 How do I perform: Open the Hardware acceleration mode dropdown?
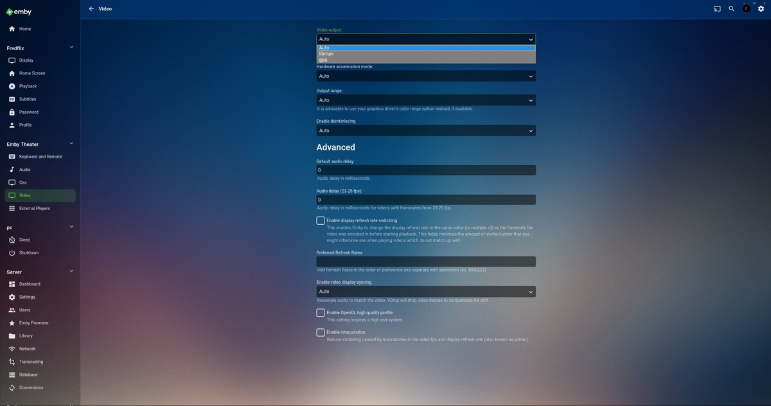pos(425,76)
